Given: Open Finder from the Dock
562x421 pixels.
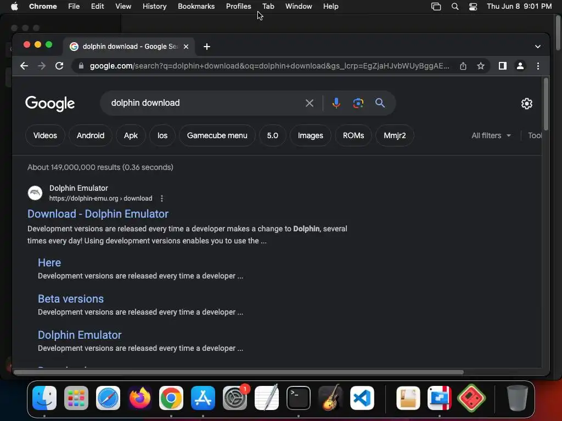Looking at the screenshot, I should click(x=44, y=398).
